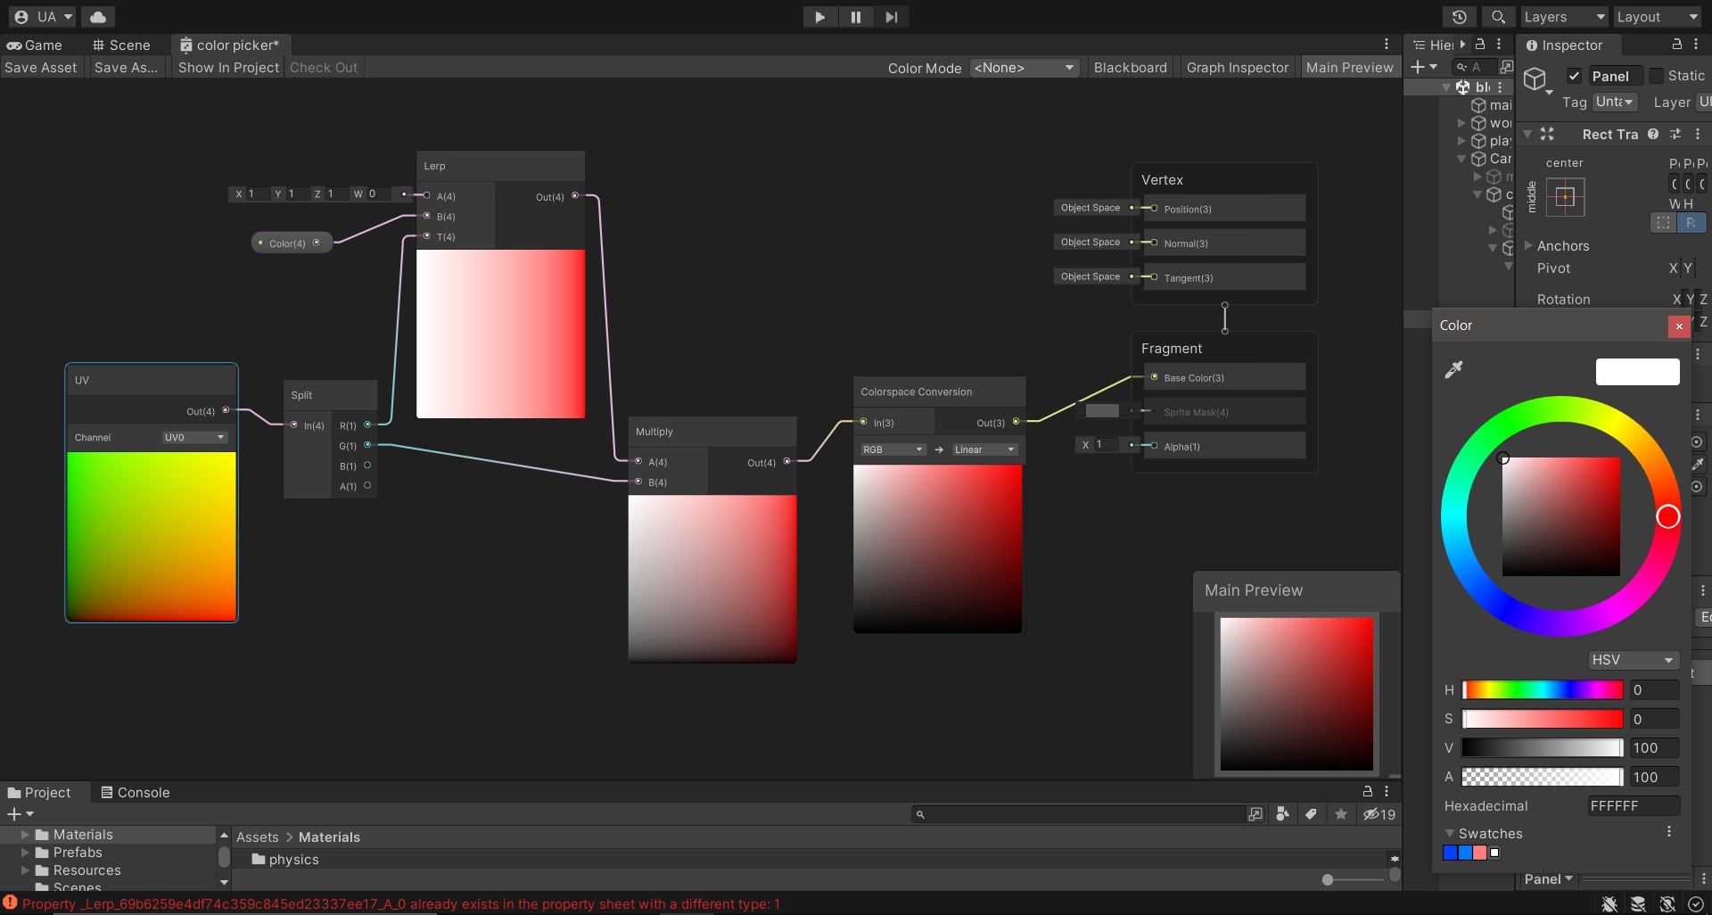Open the Graph Inspector

[x=1238, y=67]
